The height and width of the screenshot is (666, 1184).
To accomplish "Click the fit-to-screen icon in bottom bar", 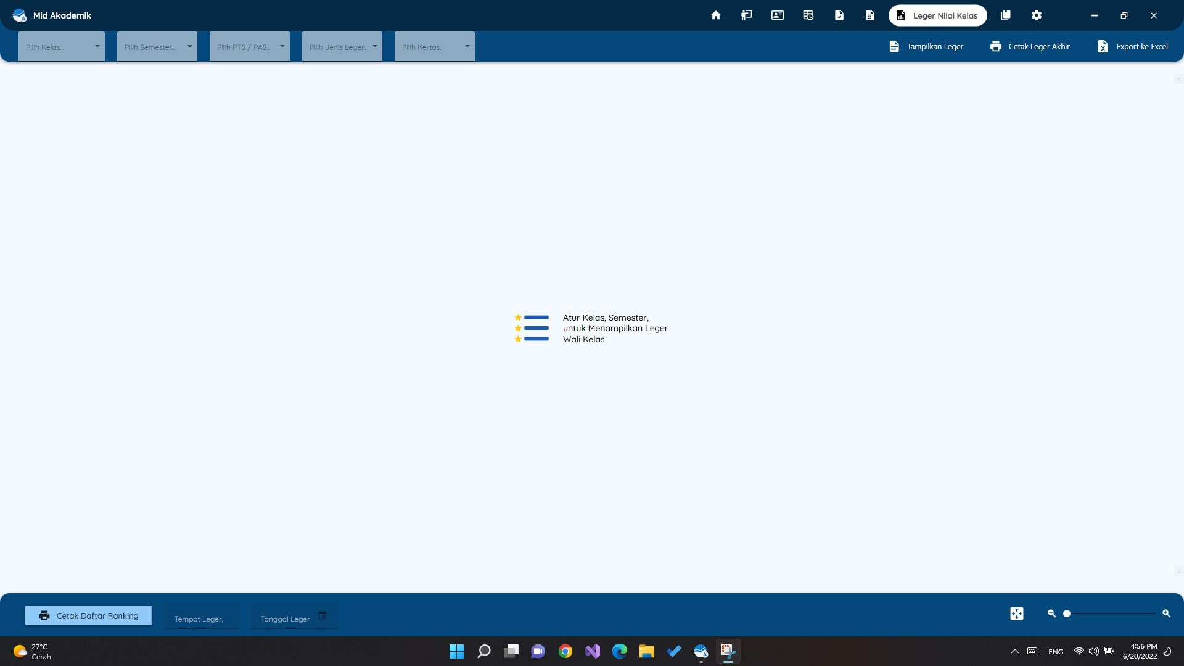I will pos(1017,614).
